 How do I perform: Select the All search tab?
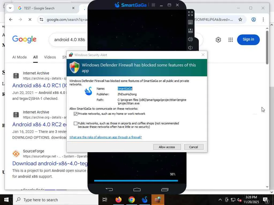36,57
